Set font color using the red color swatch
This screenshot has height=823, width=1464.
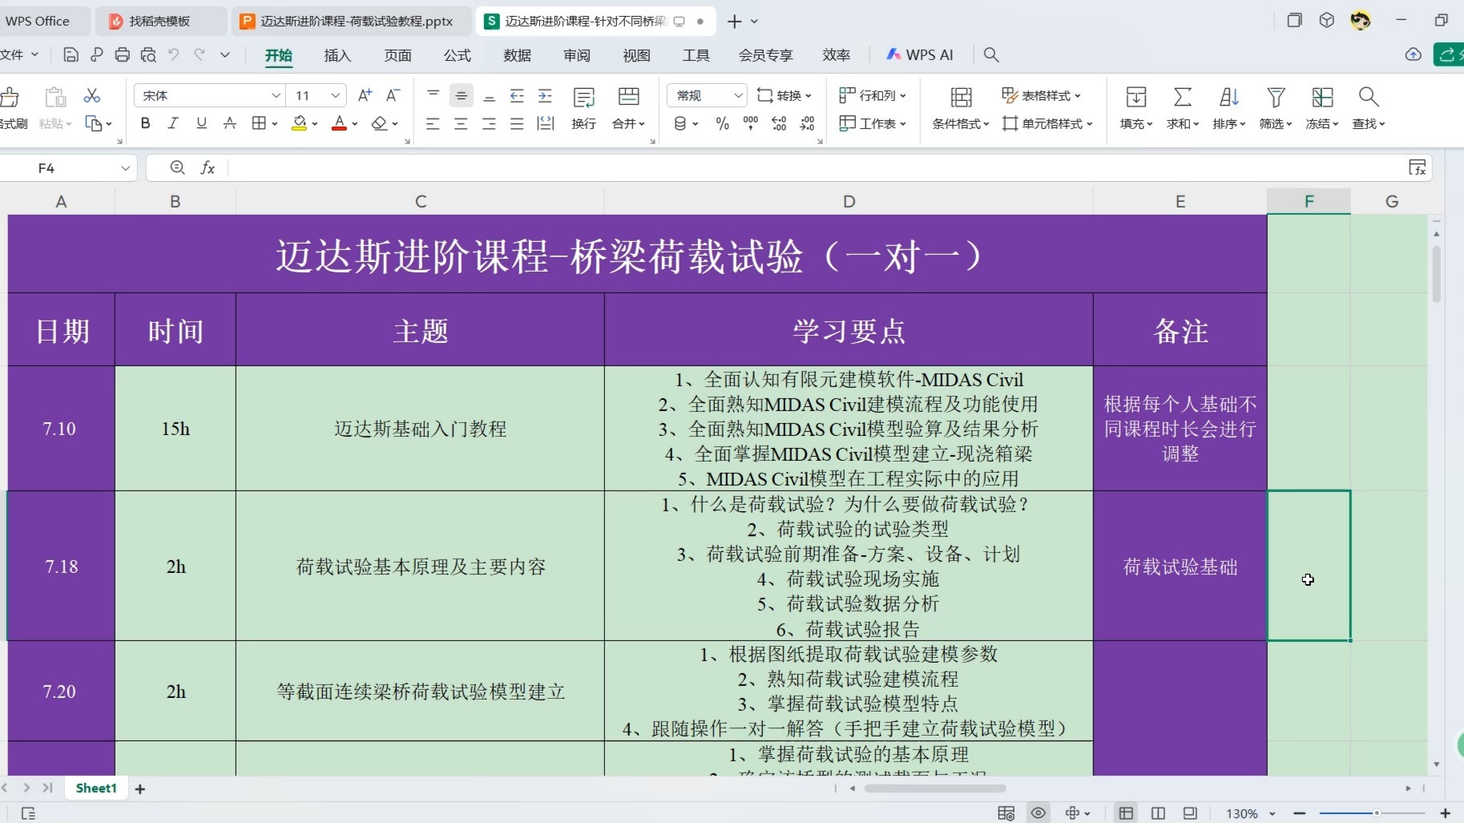(339, 123)
